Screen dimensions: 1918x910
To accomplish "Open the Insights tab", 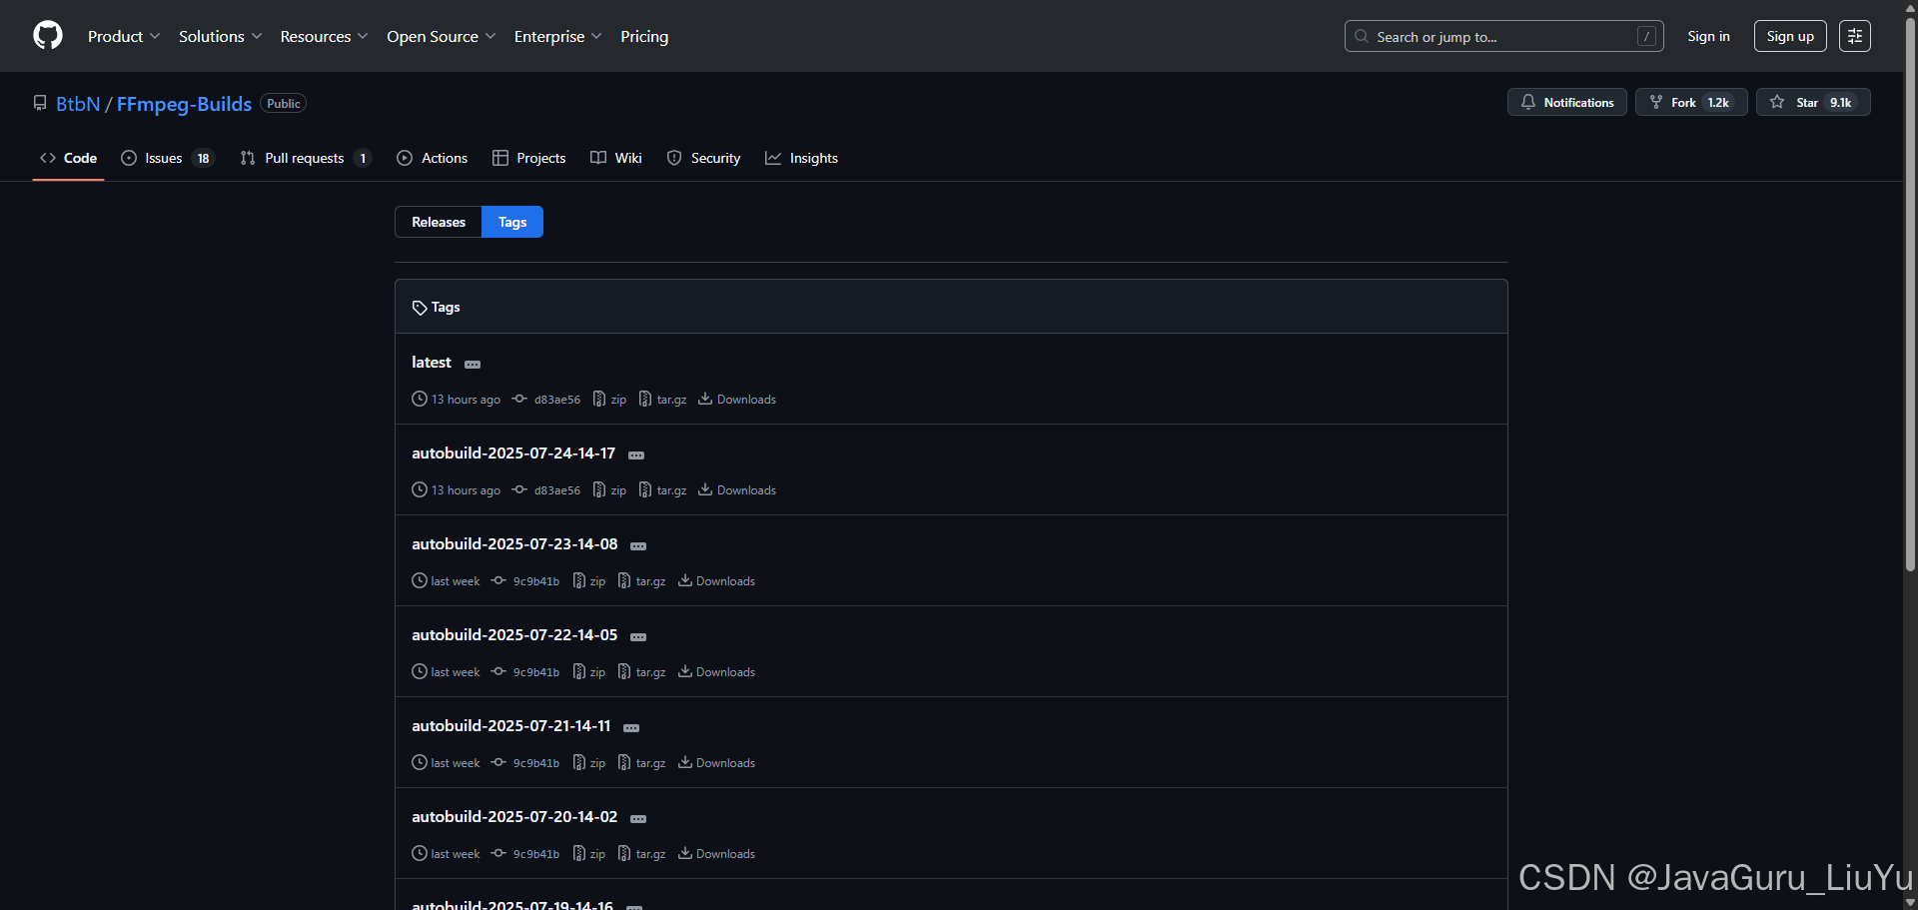I will [x=801, y=158].
